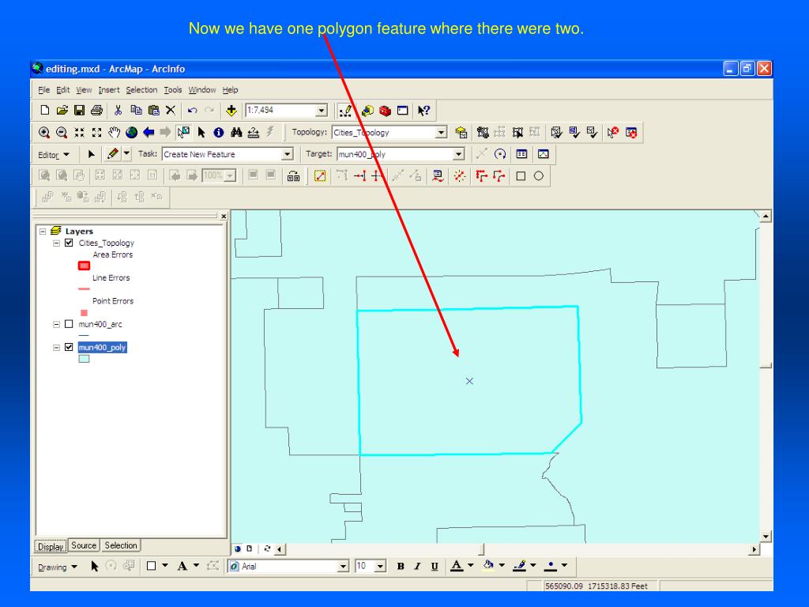The image size is (809, 607).
Task: Toggle Underline text formatting
Action: [x=435, y=566]
